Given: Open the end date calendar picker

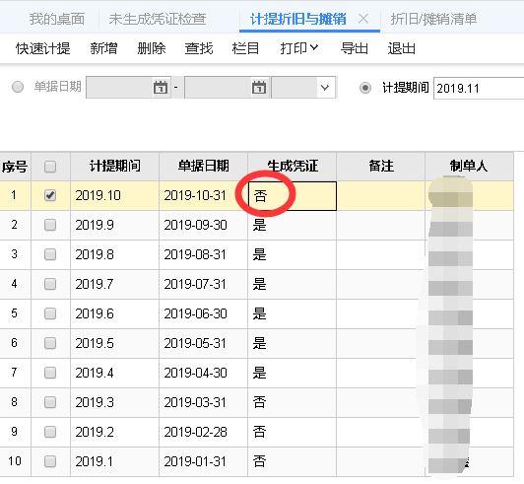Looking at the screenshot, I should [x=259, y=88].
